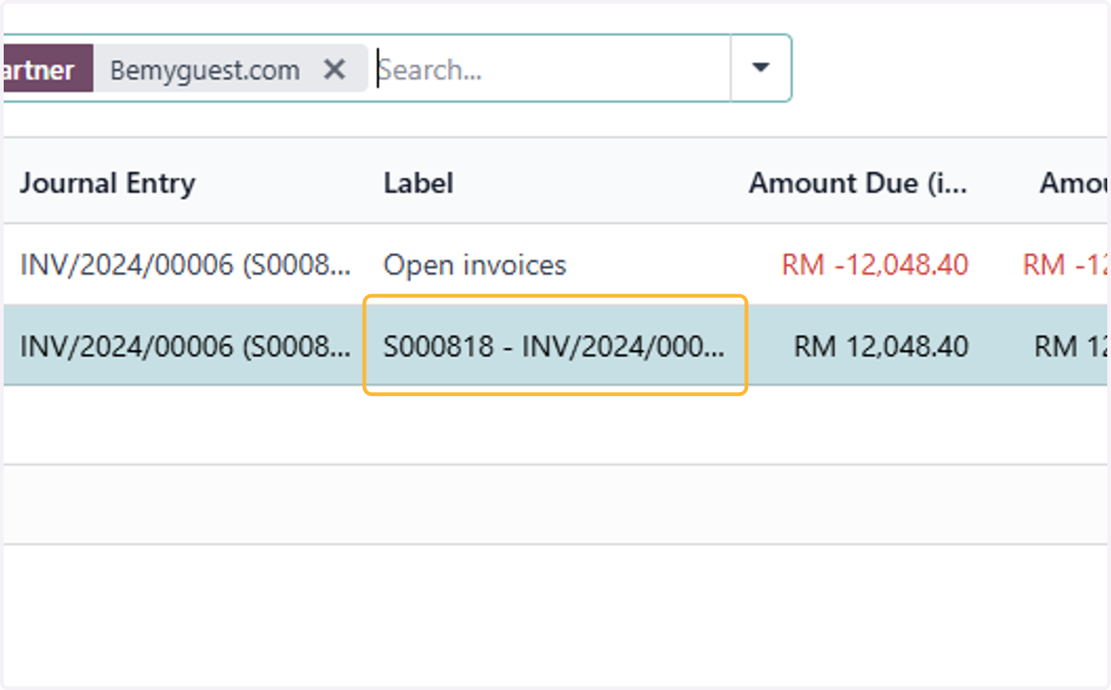The height and width of the screenshot is (690, 1111).
Task: Open the search options dropdown arrow
Action: 761,68
